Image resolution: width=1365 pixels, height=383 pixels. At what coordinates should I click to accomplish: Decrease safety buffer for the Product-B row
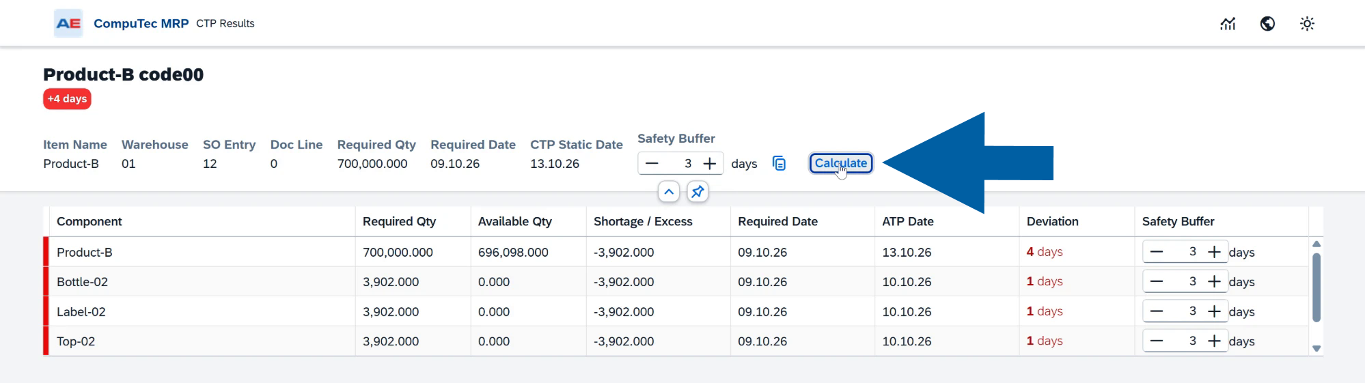(x=1156, y=252)
